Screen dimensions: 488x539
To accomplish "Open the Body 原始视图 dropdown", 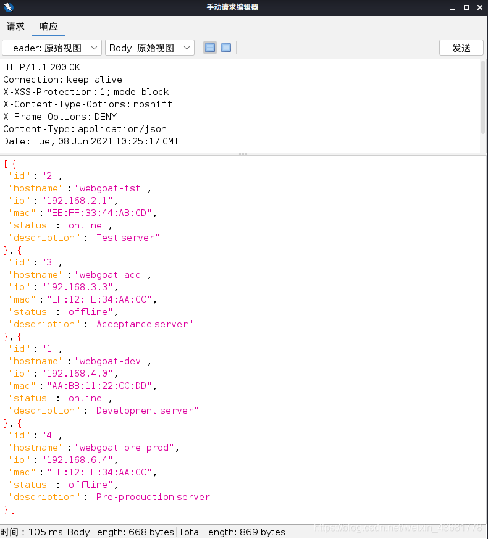I will pos(149,48).
